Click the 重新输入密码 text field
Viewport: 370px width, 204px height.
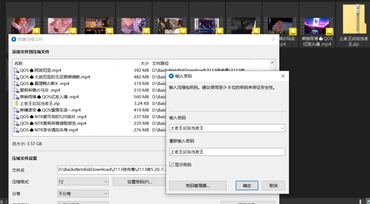[x=227, y=152]
